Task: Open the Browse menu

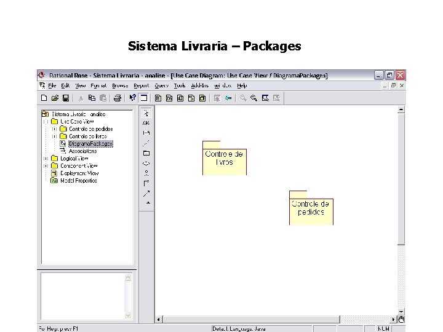Action: (120, 85)
